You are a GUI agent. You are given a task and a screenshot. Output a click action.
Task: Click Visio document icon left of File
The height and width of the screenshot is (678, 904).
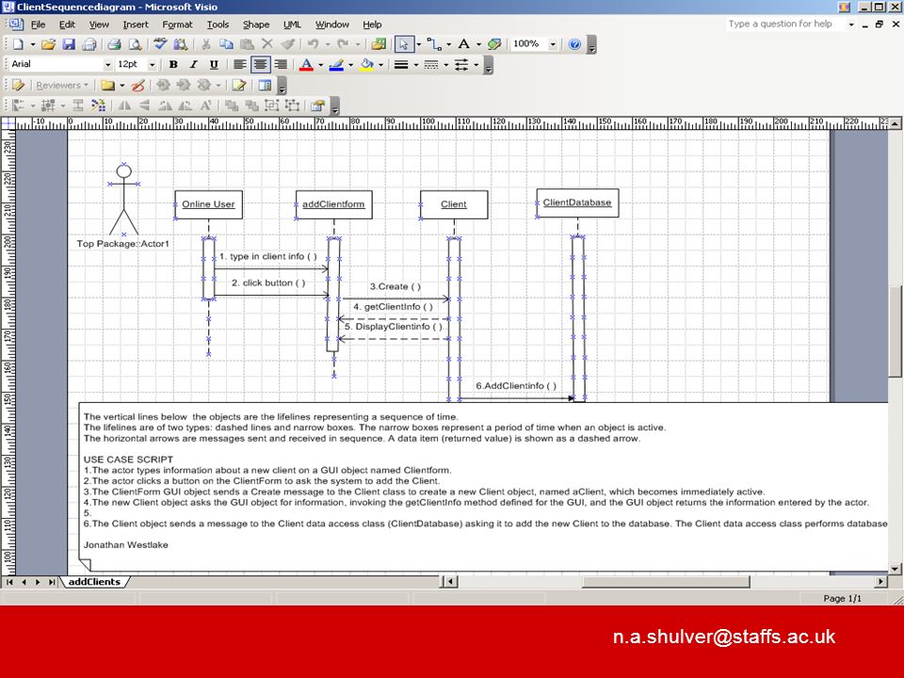(x=16, y=24)
